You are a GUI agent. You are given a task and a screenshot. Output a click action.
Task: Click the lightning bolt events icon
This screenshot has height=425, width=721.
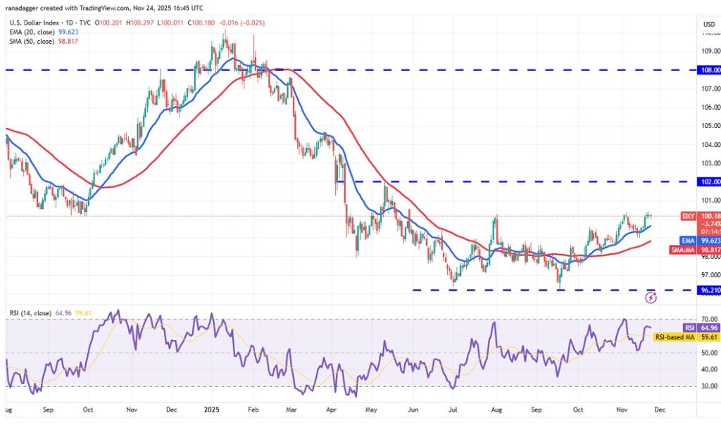(651, 298)
